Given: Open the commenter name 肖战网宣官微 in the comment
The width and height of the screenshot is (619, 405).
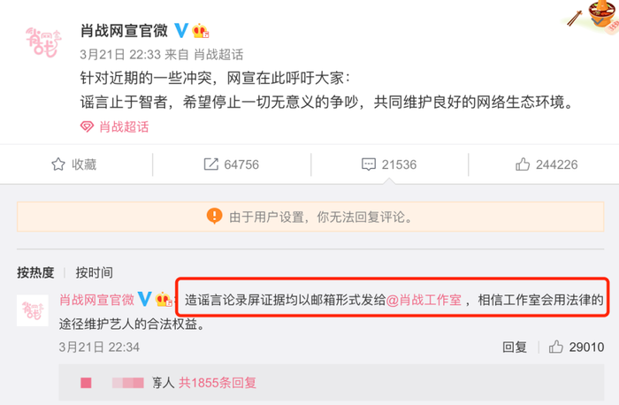Looking at the screenshot, I should (96, 300).
